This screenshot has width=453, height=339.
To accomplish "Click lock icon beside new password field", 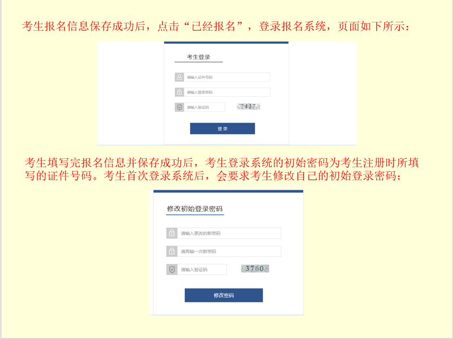I will pyautogui.click(x=172, y=233).
